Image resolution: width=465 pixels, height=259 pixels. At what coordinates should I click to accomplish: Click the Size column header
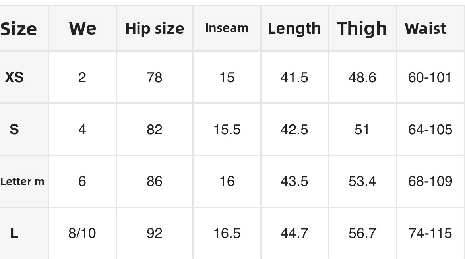(x=18, y=29)
